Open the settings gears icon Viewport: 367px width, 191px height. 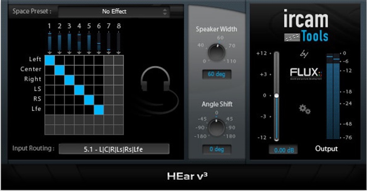304,109
